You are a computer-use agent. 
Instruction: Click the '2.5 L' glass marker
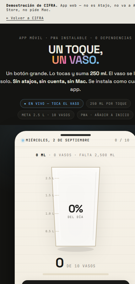tap(50, 178)
